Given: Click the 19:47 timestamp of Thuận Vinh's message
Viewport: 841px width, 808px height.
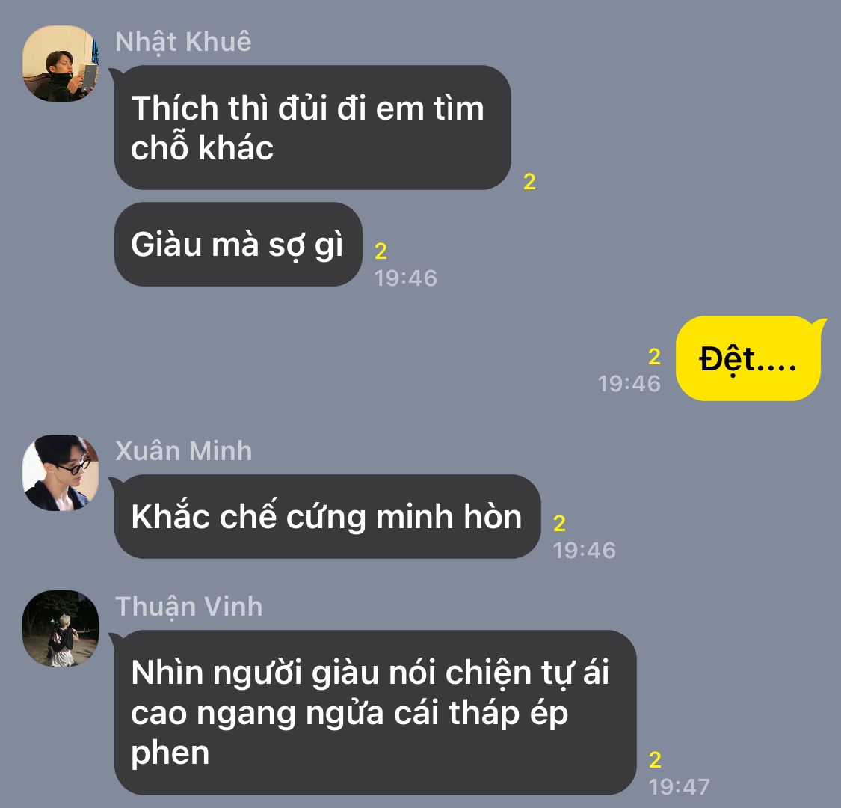Looking at the screenshot, I should 679,787.
